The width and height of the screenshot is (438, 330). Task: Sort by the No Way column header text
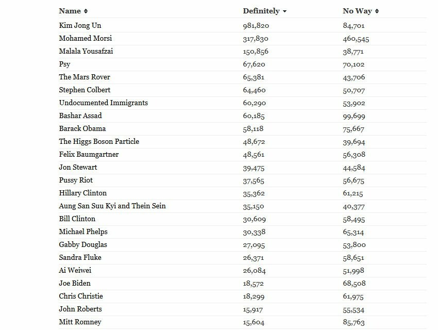(x=357, y=11)
